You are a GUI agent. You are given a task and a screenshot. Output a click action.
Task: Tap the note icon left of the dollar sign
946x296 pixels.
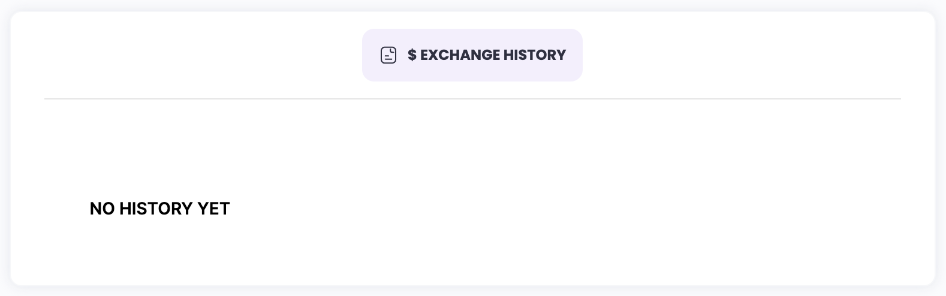(388, 55)
